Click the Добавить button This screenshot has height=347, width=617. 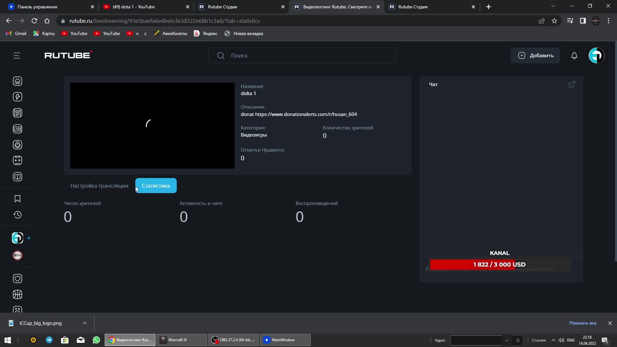coord(535,56)
